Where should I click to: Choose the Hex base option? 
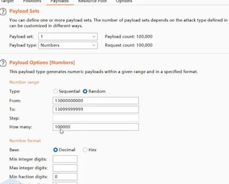[85, 150]
